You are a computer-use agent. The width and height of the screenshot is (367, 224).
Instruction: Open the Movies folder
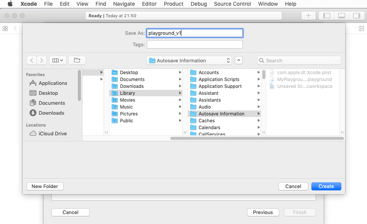[x=146, y=100]
